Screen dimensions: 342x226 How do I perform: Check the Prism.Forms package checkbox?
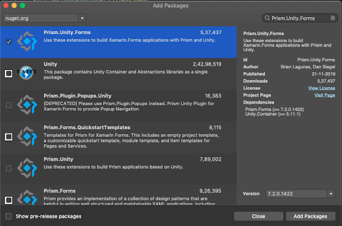[9, 200]
